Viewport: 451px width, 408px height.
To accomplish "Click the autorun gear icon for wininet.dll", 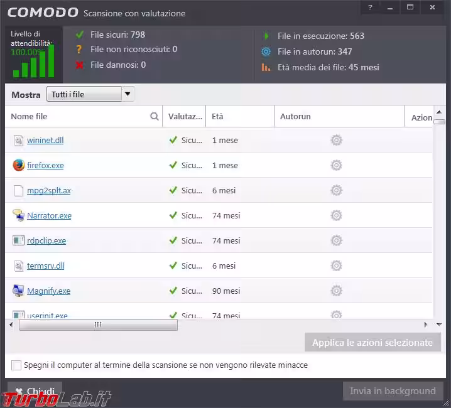I will pos(336,140).
